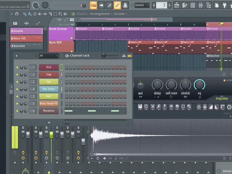Viewport: 232px width, 174px height.
Task: Click the magnet snap icon in the Playlist toolbar
Action: coord(17,14)
